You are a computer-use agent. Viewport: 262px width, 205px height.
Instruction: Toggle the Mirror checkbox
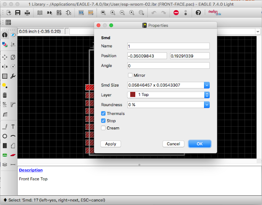[130, 75]
